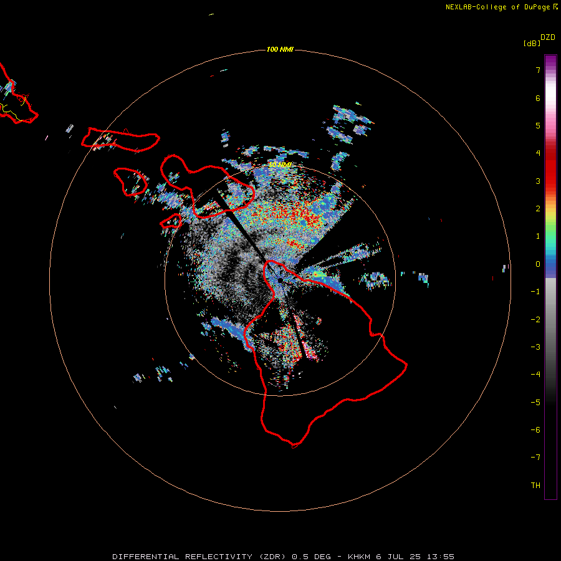Click the DZD color scale title
This screenshot has height=561, width=561.
tap(548, 37)
